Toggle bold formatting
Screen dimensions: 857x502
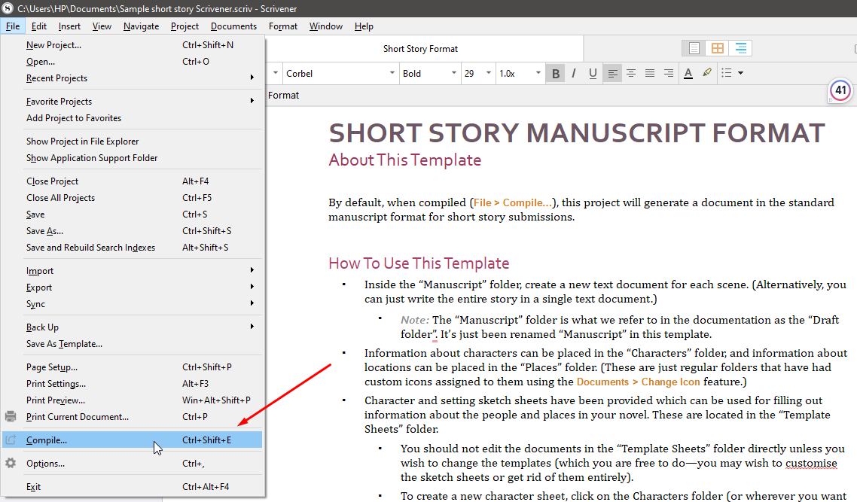coord(555,72)
